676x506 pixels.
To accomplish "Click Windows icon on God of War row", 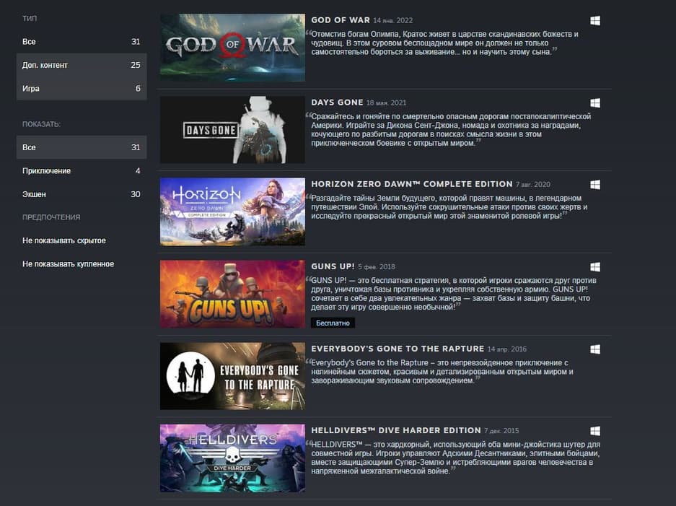I will click(x=595, y=21).
